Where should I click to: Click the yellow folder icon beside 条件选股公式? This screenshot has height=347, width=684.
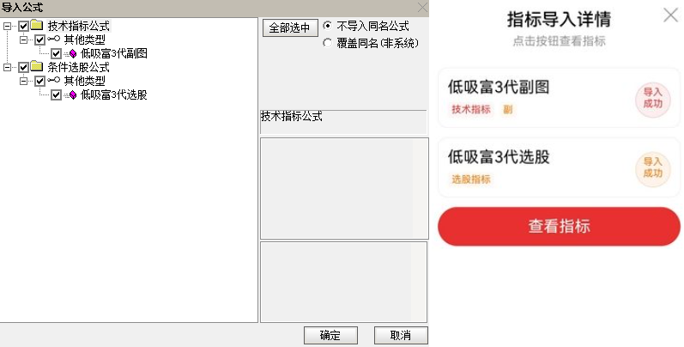coord(37,67)
